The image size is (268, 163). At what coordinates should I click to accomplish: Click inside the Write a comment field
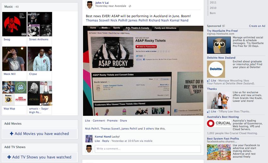click(148, 149)
